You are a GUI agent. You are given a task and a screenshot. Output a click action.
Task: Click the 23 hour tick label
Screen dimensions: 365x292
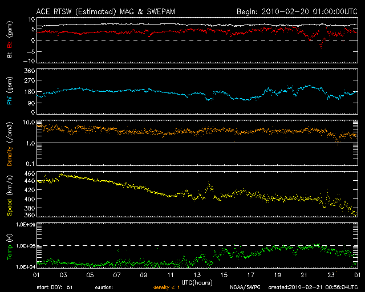click(330, 275)
